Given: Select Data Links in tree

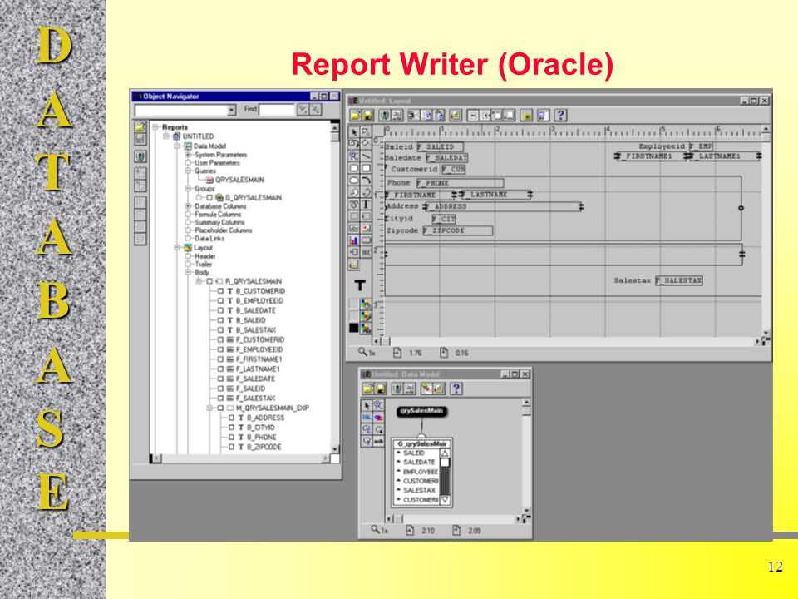Looking at the screenshot, I should (x=209, y=239).
